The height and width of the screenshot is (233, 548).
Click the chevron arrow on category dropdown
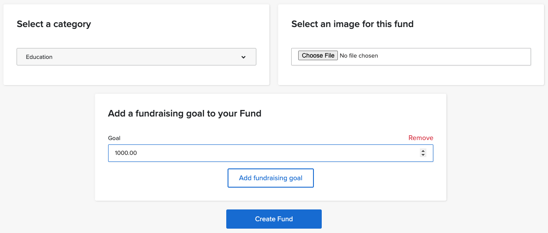243,57
